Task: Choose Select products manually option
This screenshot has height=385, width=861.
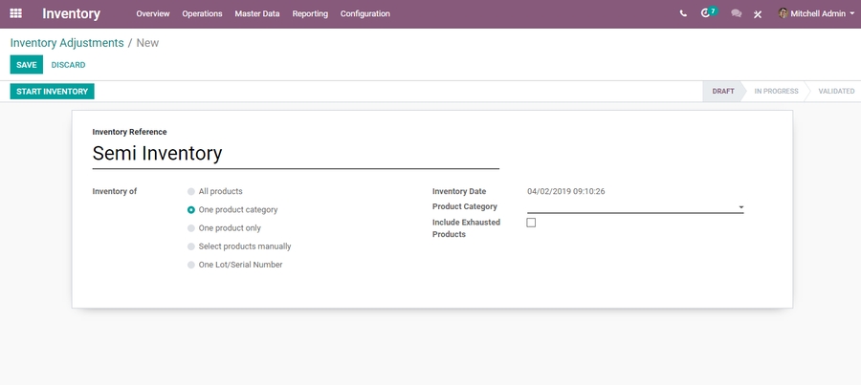Action: (x=191, y=246)
